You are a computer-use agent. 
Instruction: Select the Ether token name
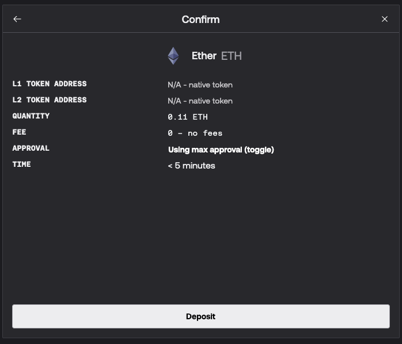point(204,56)
